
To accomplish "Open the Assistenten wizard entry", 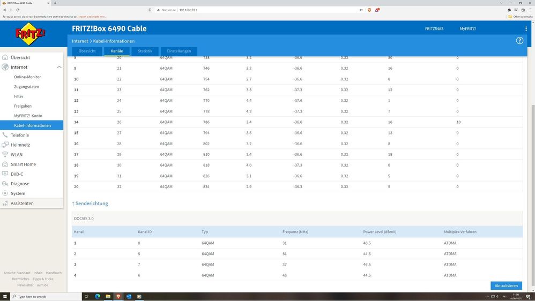I will point(22,204).
